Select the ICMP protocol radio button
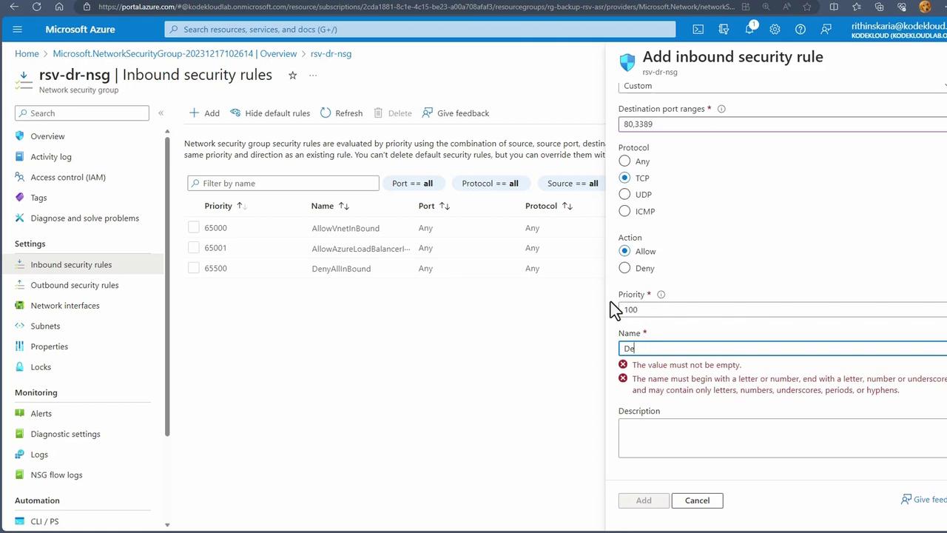947x533 pixels. point(625,211)
